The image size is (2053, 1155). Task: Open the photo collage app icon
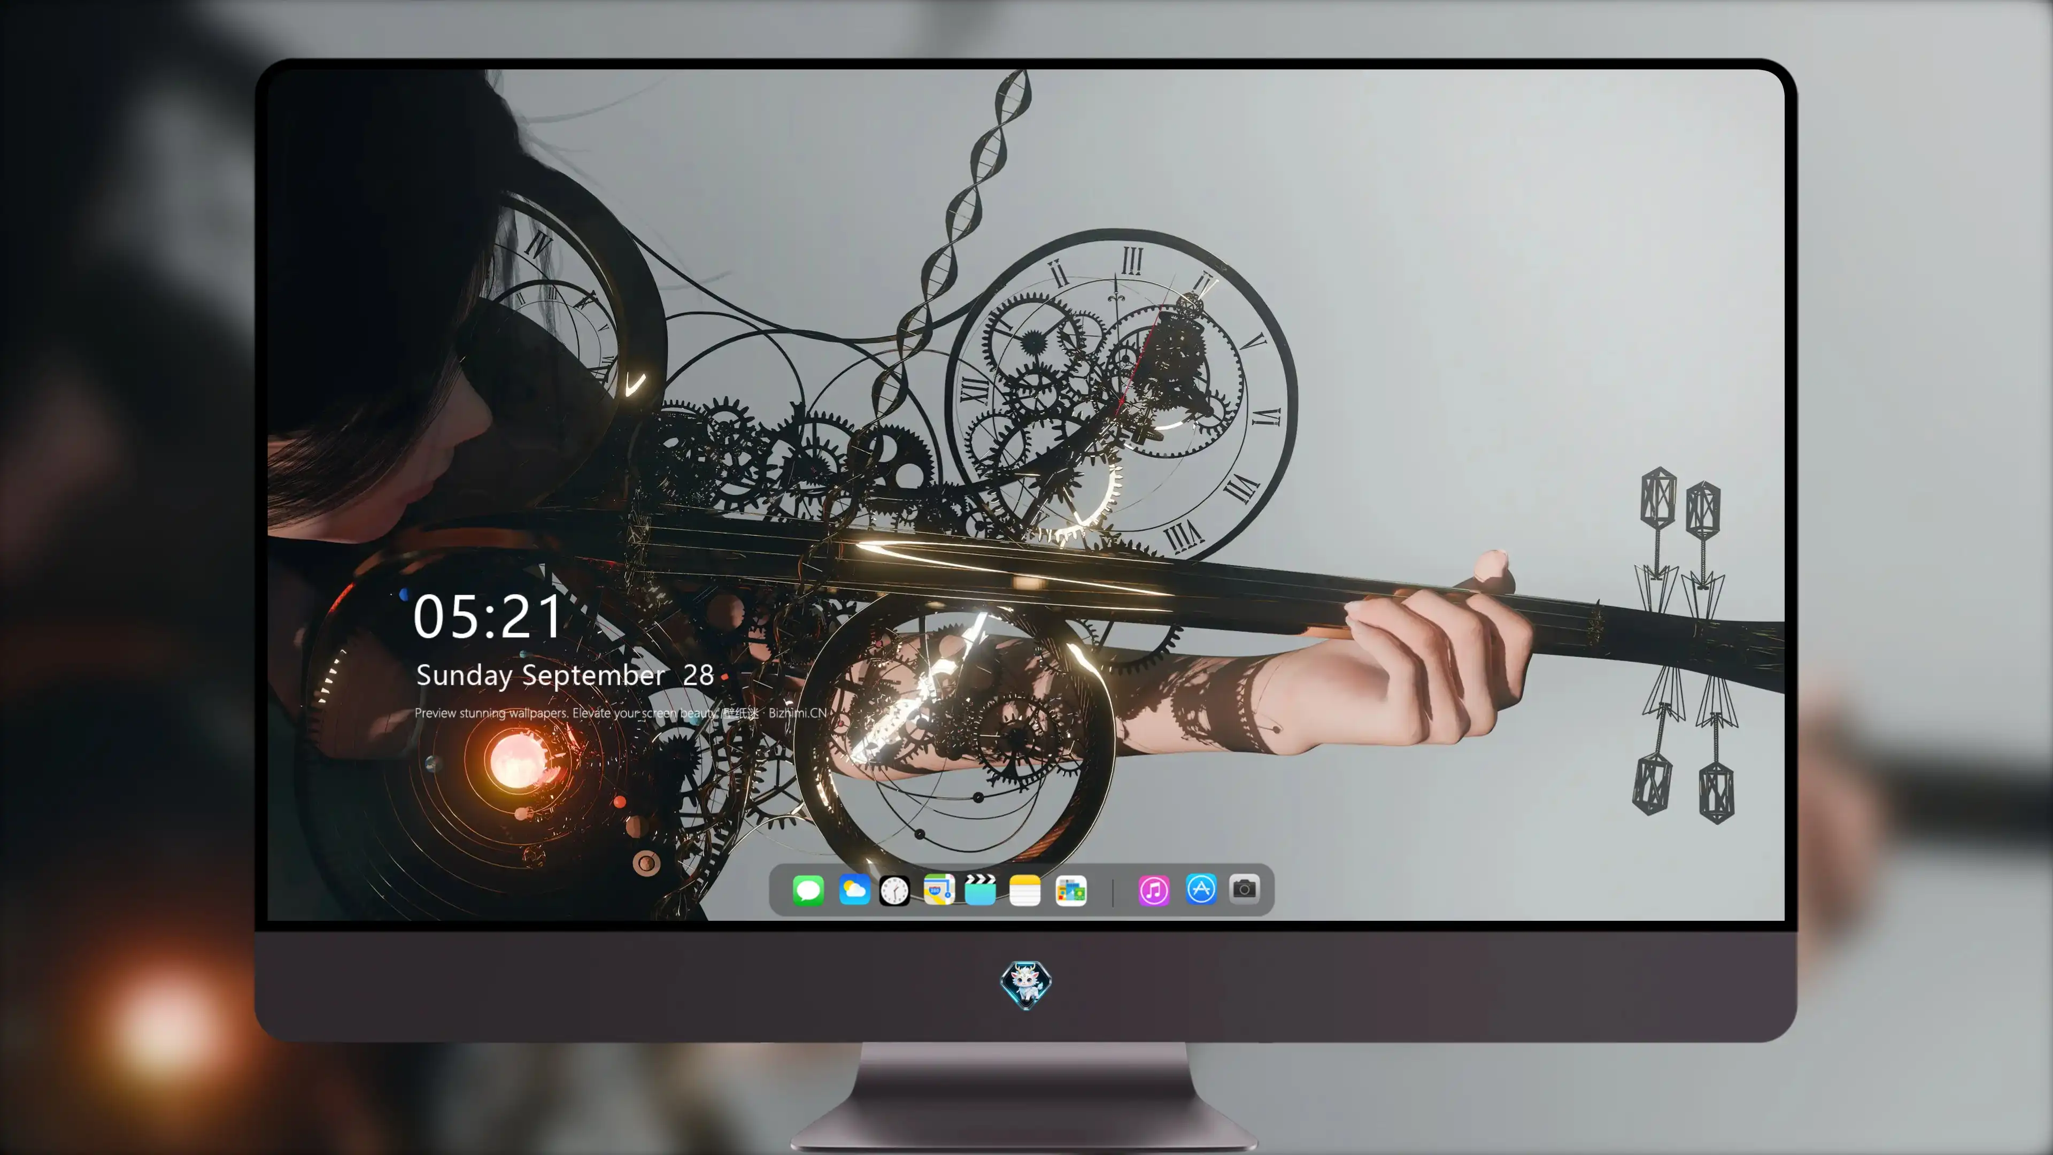(1070, 890)
